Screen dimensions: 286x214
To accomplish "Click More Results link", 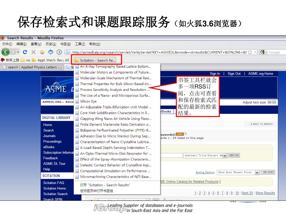I will (265, 193).
